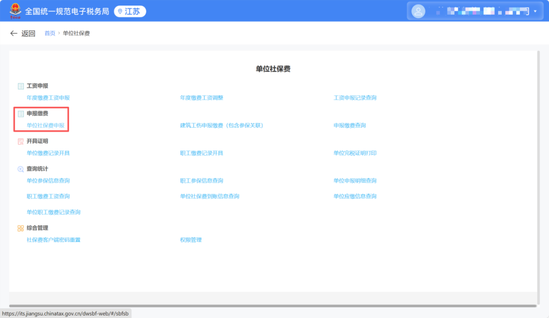Open 申报缴费查询 link
The height and width of the screenshot is (318, 549).
pos(349,126)
